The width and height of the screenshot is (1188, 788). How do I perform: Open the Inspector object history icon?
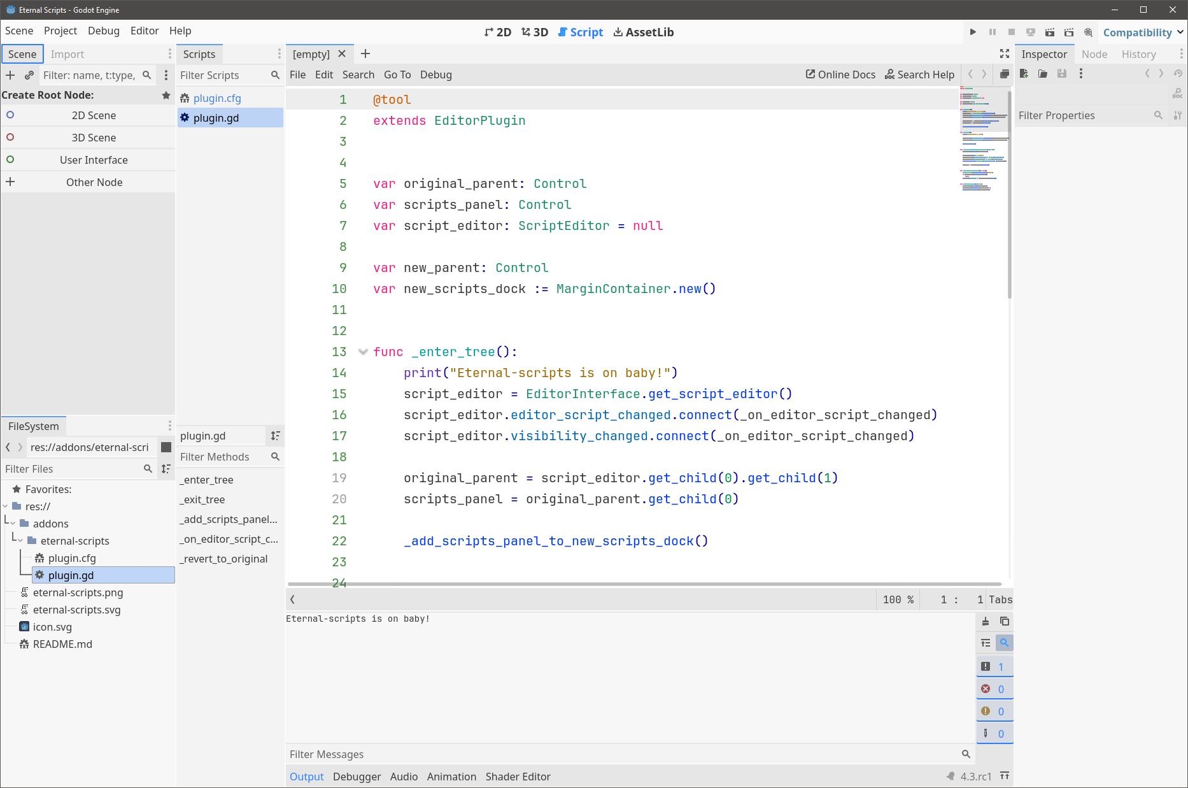coord(1178,74)
